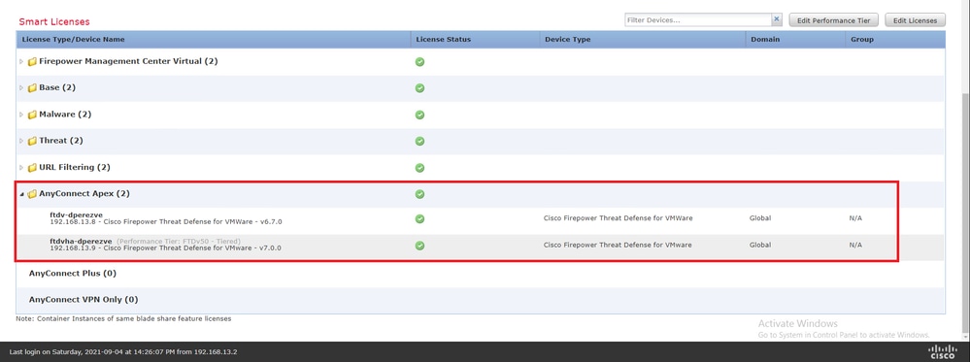Expand the Malware (2) license group
The width and height of the screenshot is (970, 362).
tap(21, 115)
